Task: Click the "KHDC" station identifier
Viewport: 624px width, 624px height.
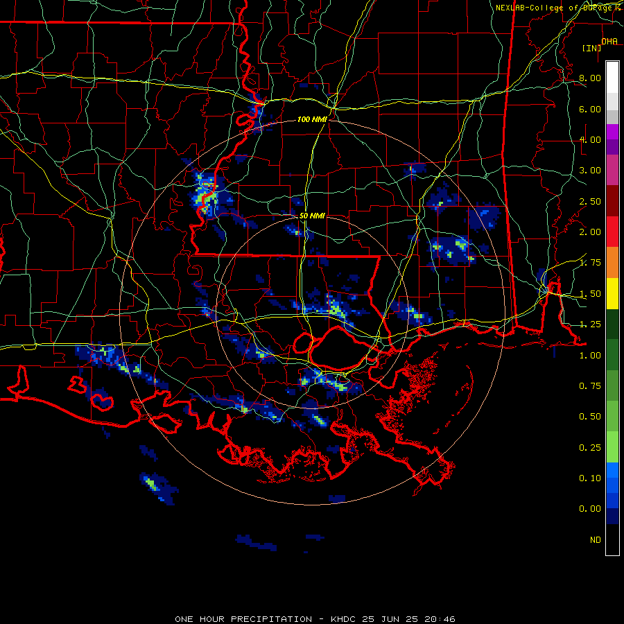Action: coord(343,619)
